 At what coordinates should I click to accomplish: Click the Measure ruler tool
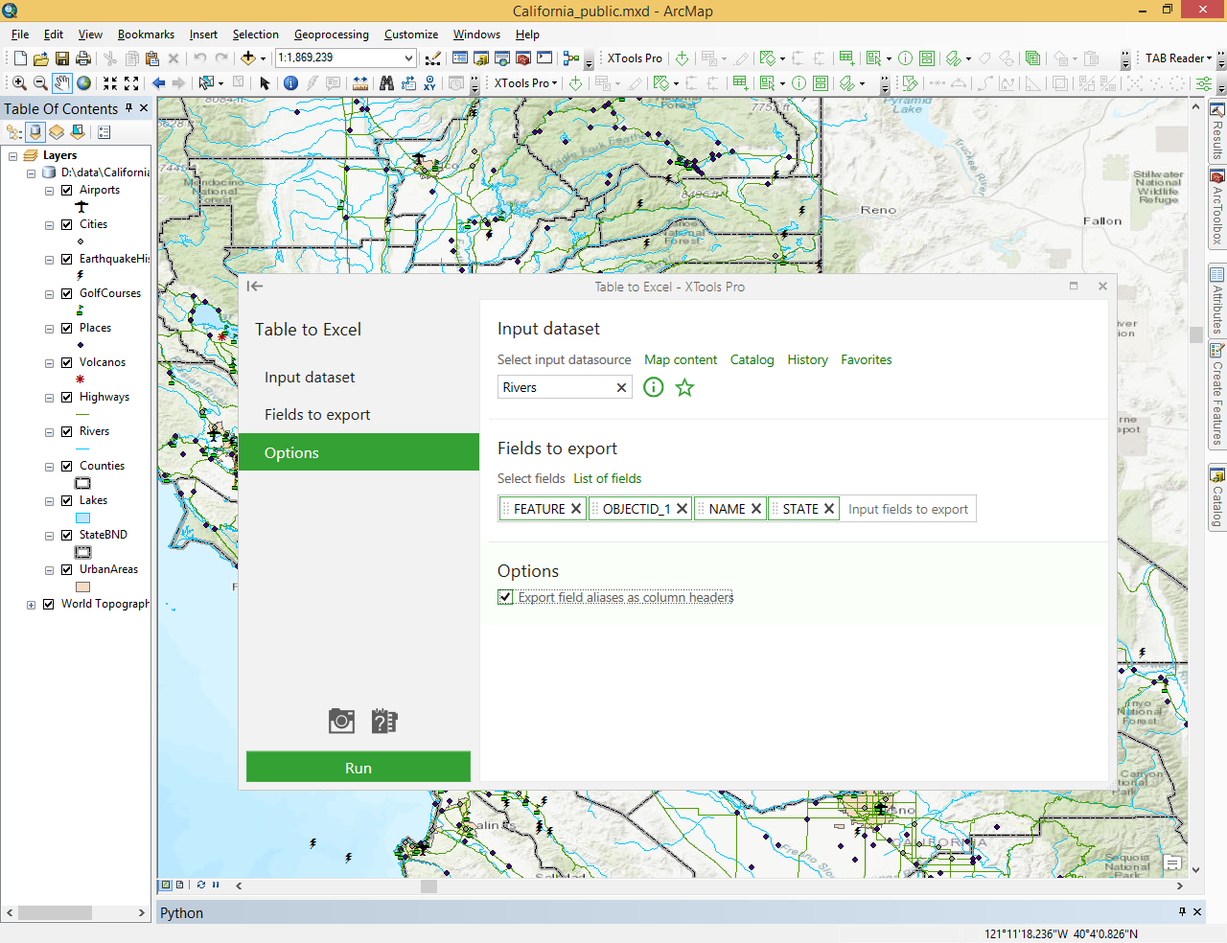tap(360, 83)
